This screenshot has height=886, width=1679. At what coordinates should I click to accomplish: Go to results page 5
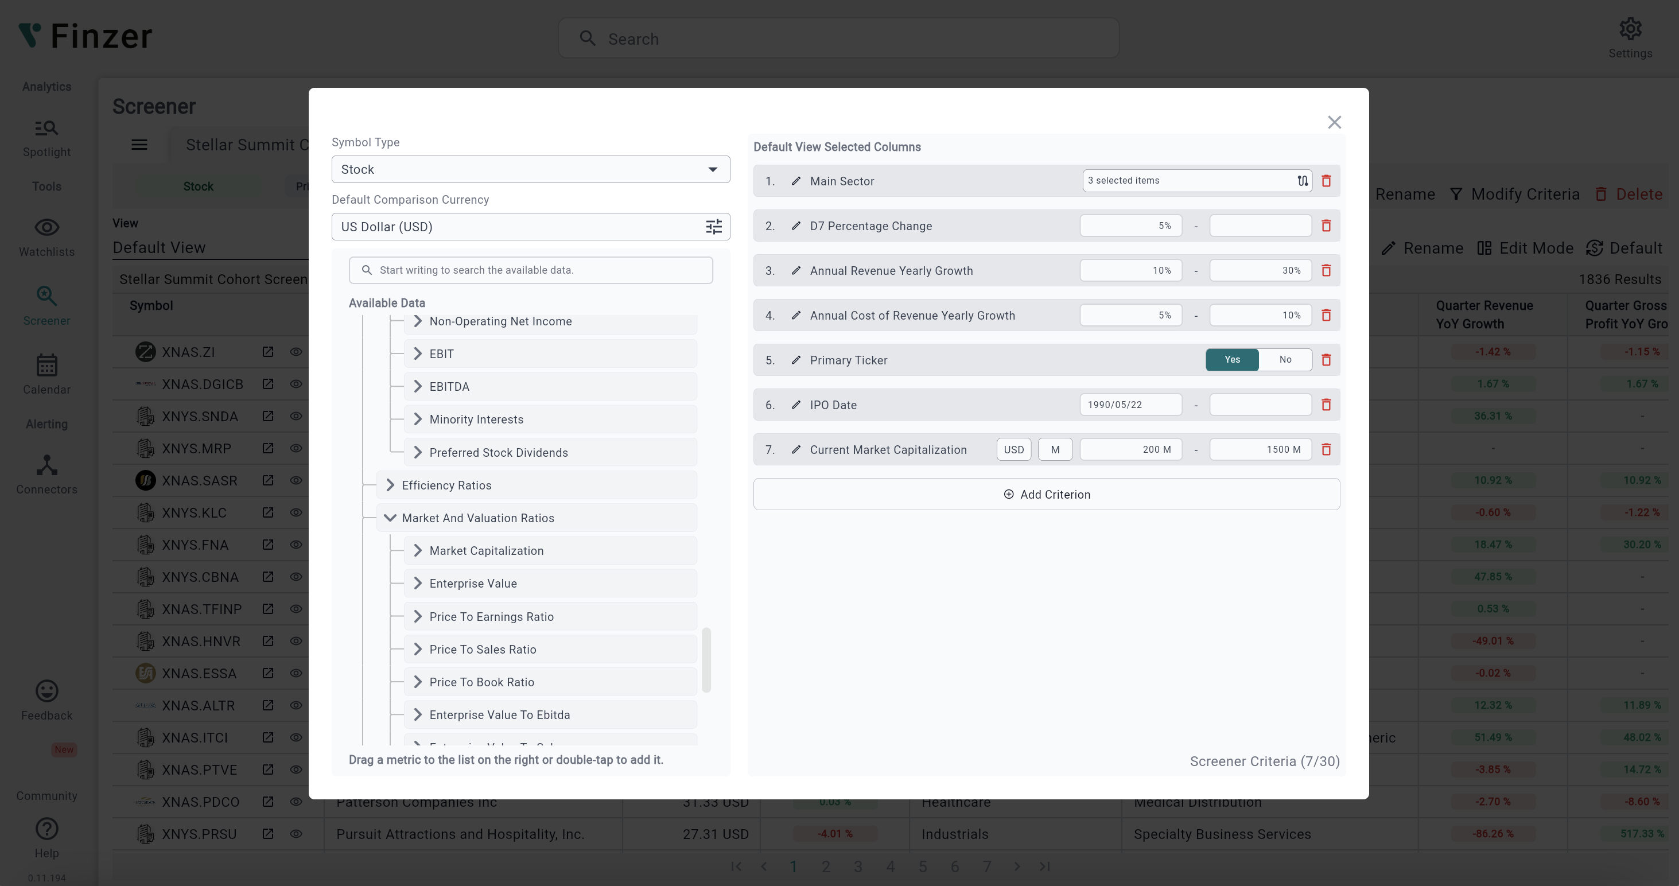pos(923,866)
